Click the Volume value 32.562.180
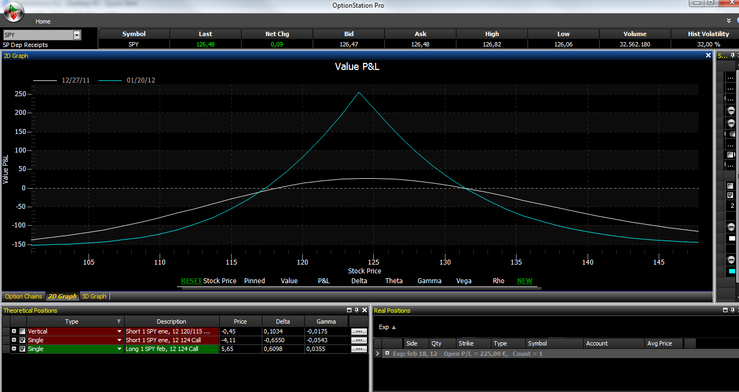Viewport: 739px width, 392px height. [635, 45]
